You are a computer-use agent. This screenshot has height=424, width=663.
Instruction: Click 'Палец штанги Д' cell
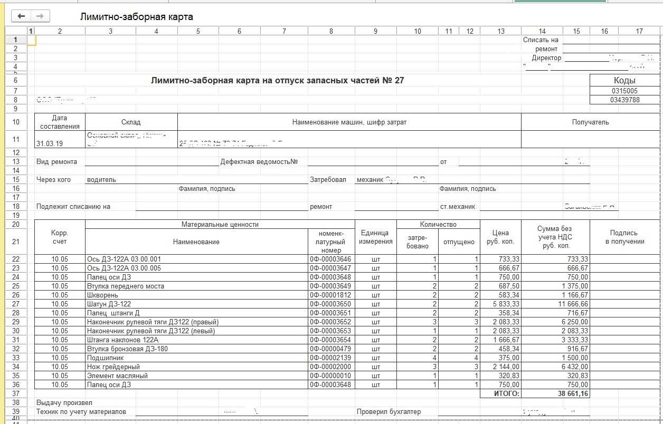click(196, 313)
